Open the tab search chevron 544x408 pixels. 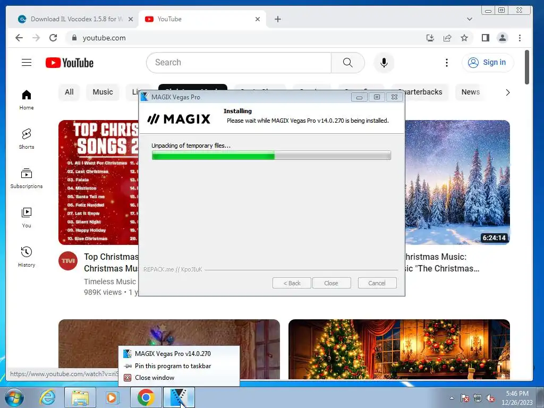[470, 19]
